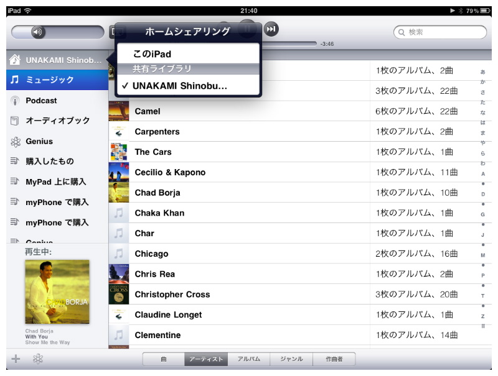
Task: Skip to next track with fast-forward button
Action: click(x=271, y=29)
